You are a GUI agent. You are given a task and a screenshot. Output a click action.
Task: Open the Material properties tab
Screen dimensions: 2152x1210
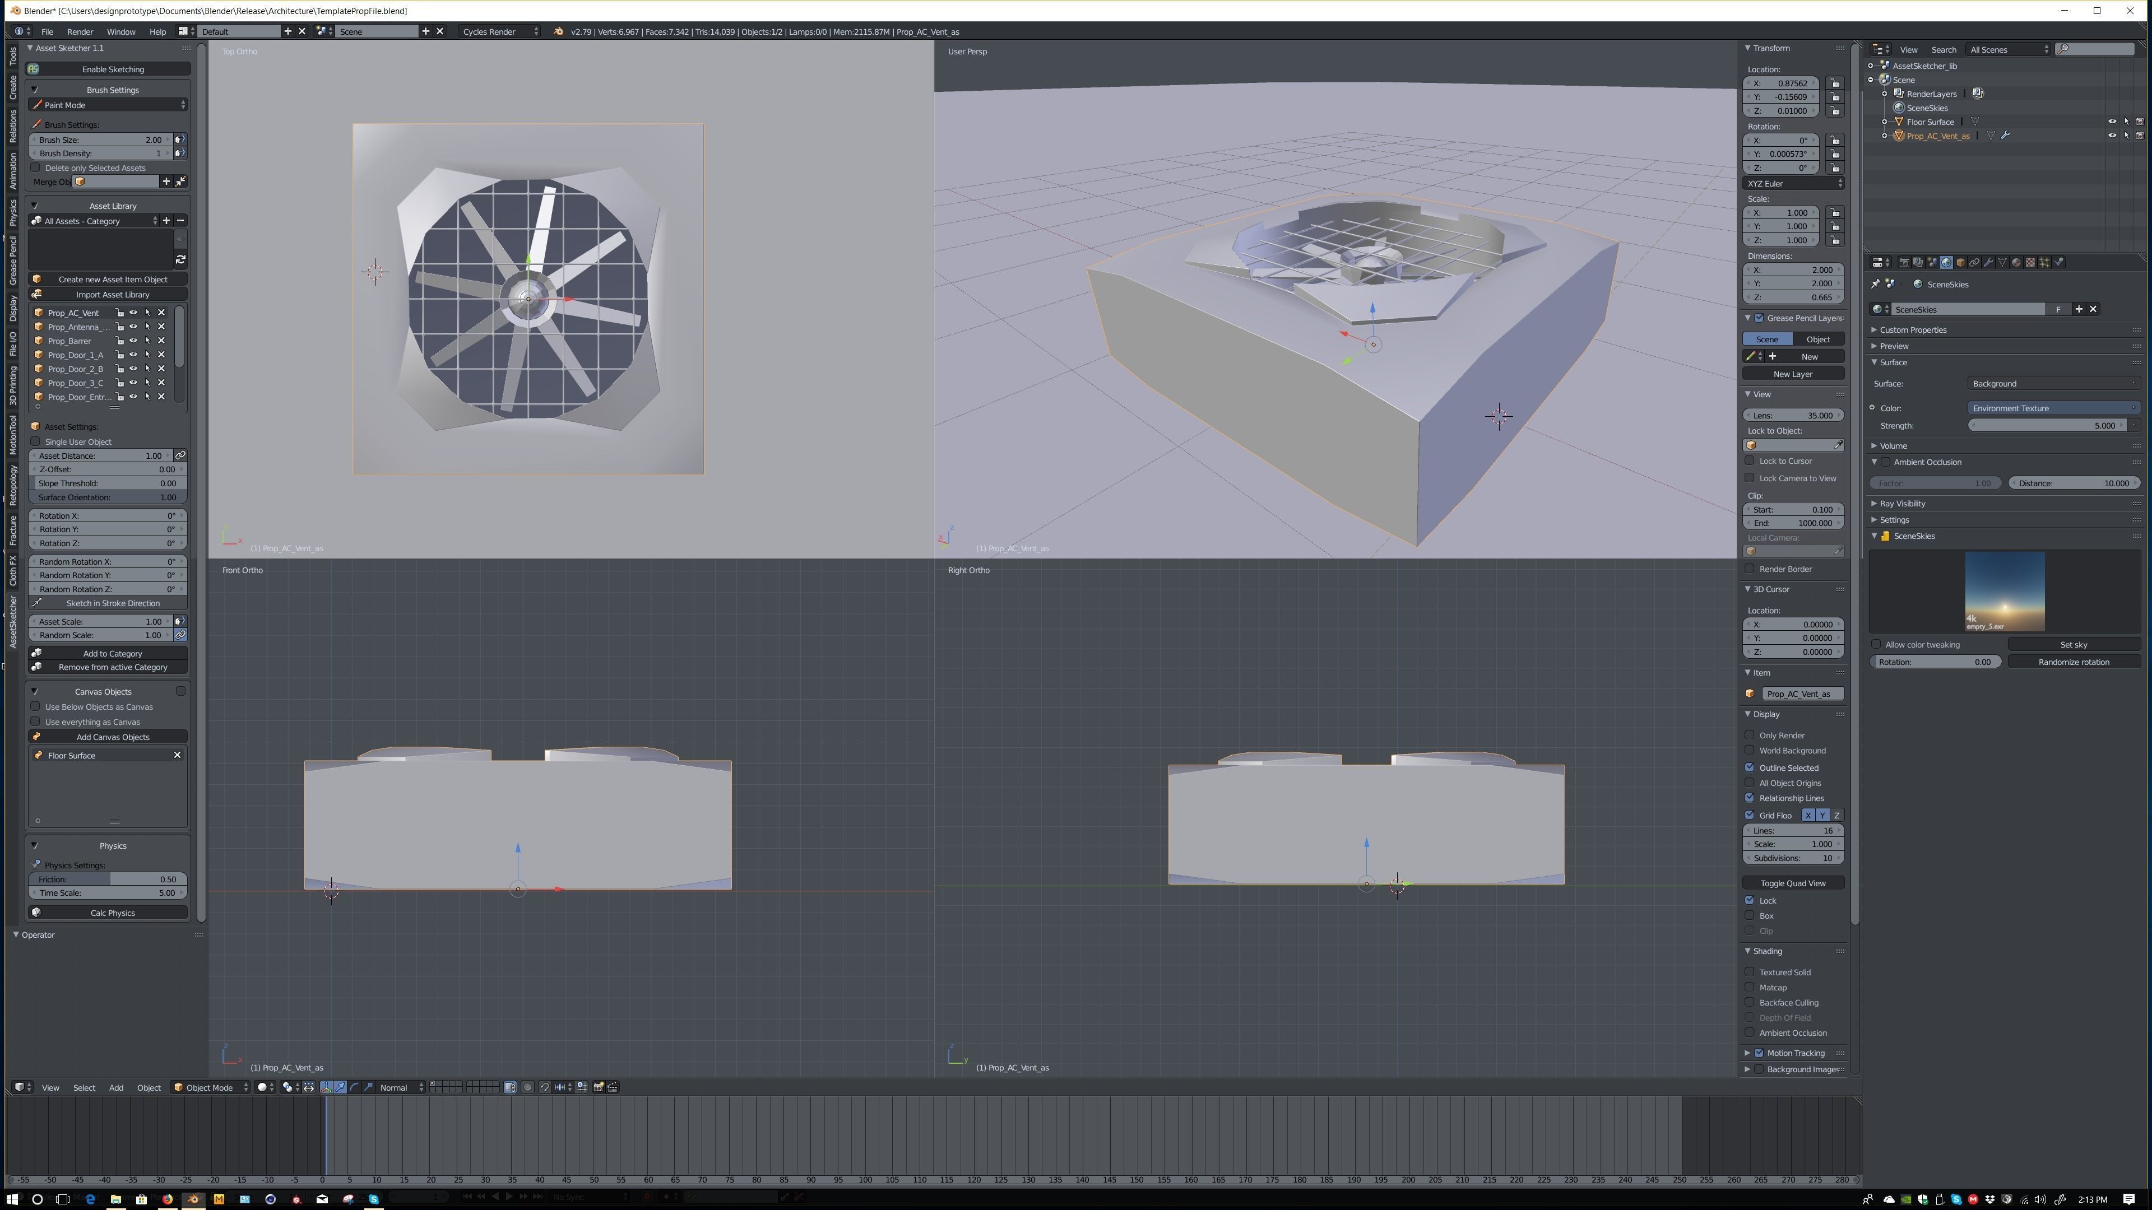2017,262
